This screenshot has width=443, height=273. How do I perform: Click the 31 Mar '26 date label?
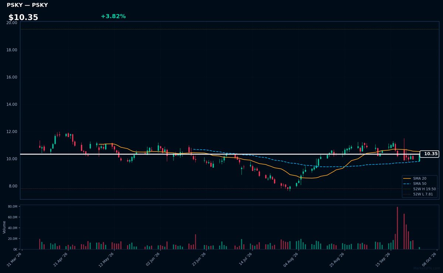(x=14, y=259)
